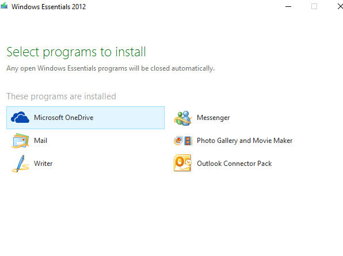Screen dimensions: 343x256
Task: Select the Microsoft OneDrive label
Action: click(64, 118)
